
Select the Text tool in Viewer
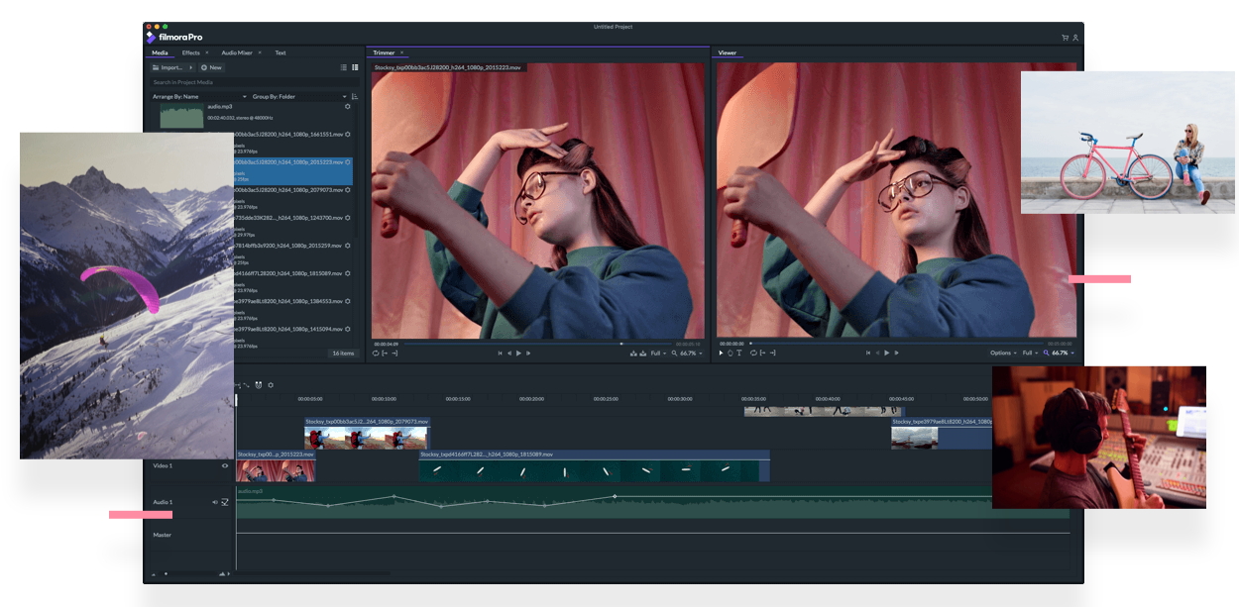[x=739, y=353]
